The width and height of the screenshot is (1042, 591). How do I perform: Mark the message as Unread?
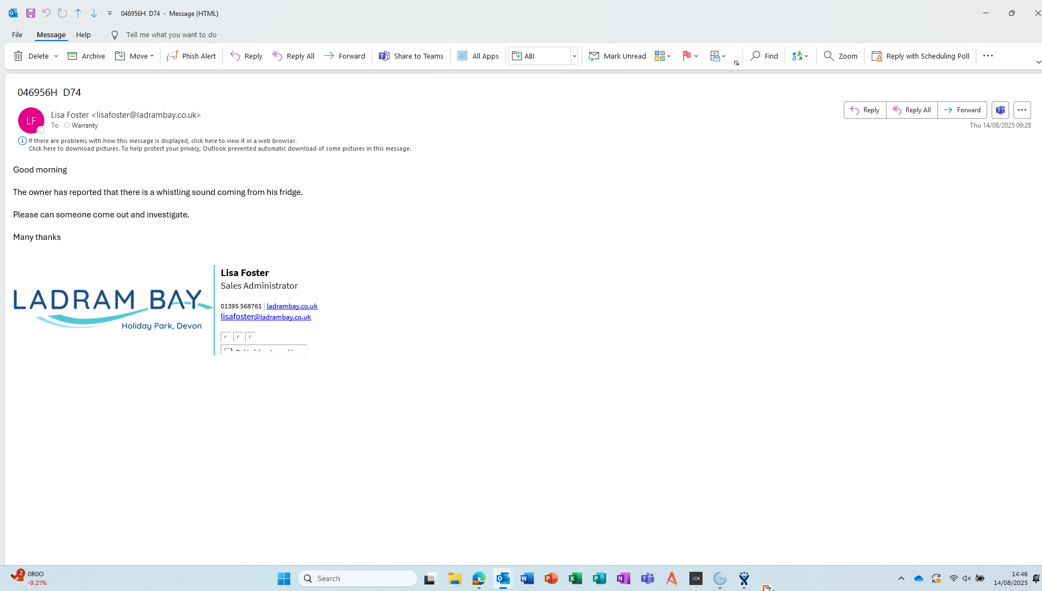click(x=617, y=56)
